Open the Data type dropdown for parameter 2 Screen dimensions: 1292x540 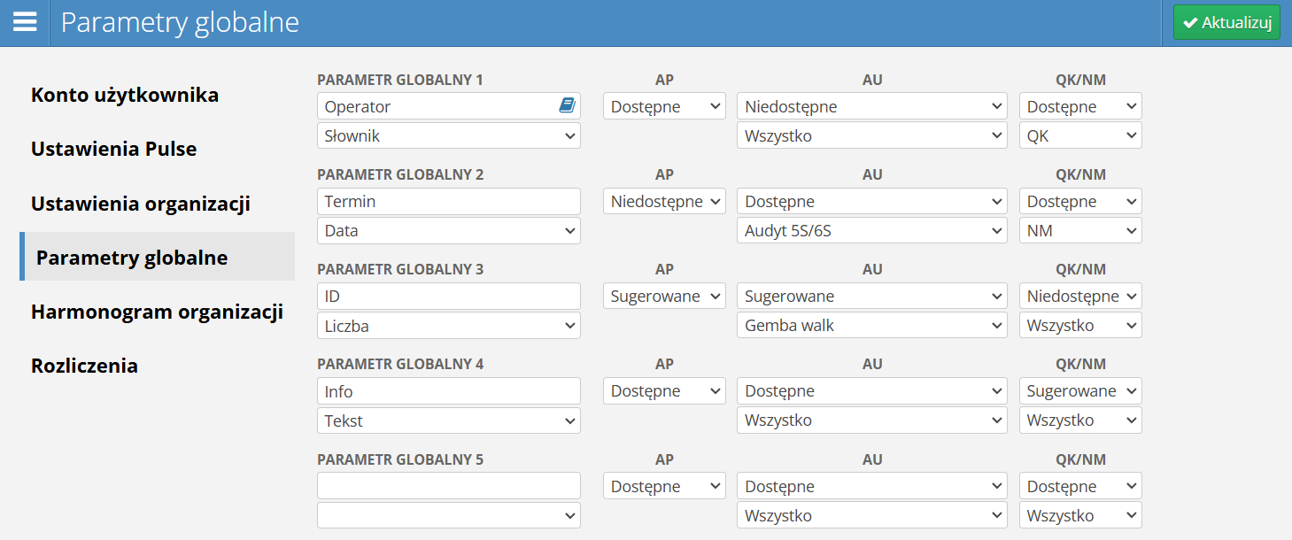pyautogui.click(x=448, y=231)
